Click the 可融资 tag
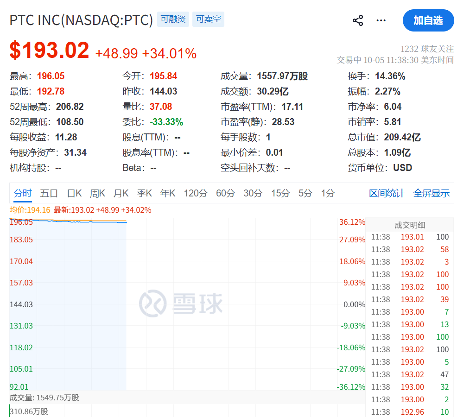The image size is (470, 417). tap(173, 19)
